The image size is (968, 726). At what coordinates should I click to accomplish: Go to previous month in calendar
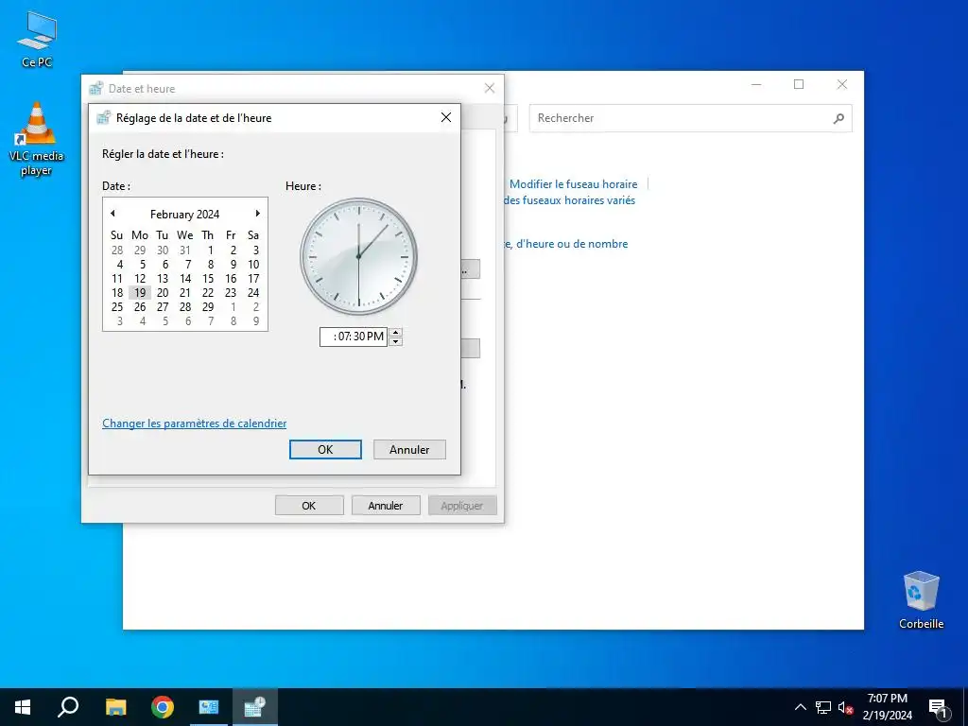click(112, 214)
